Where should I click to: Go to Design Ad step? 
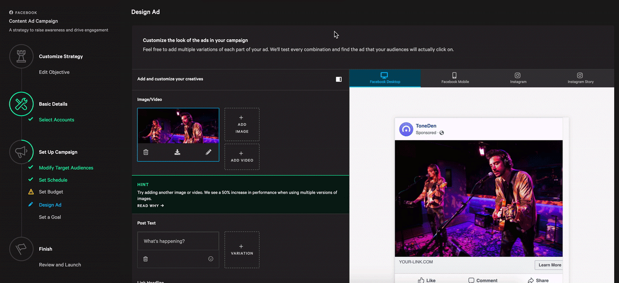pos(50,205)
